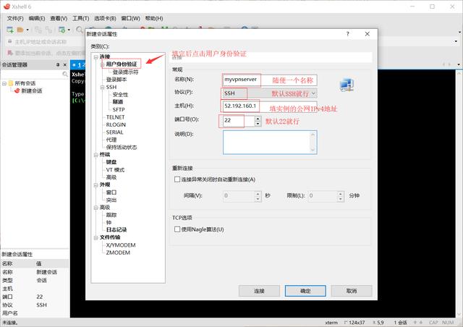Open the dropdown arrow beside the Properties icon

click(69, 30)
